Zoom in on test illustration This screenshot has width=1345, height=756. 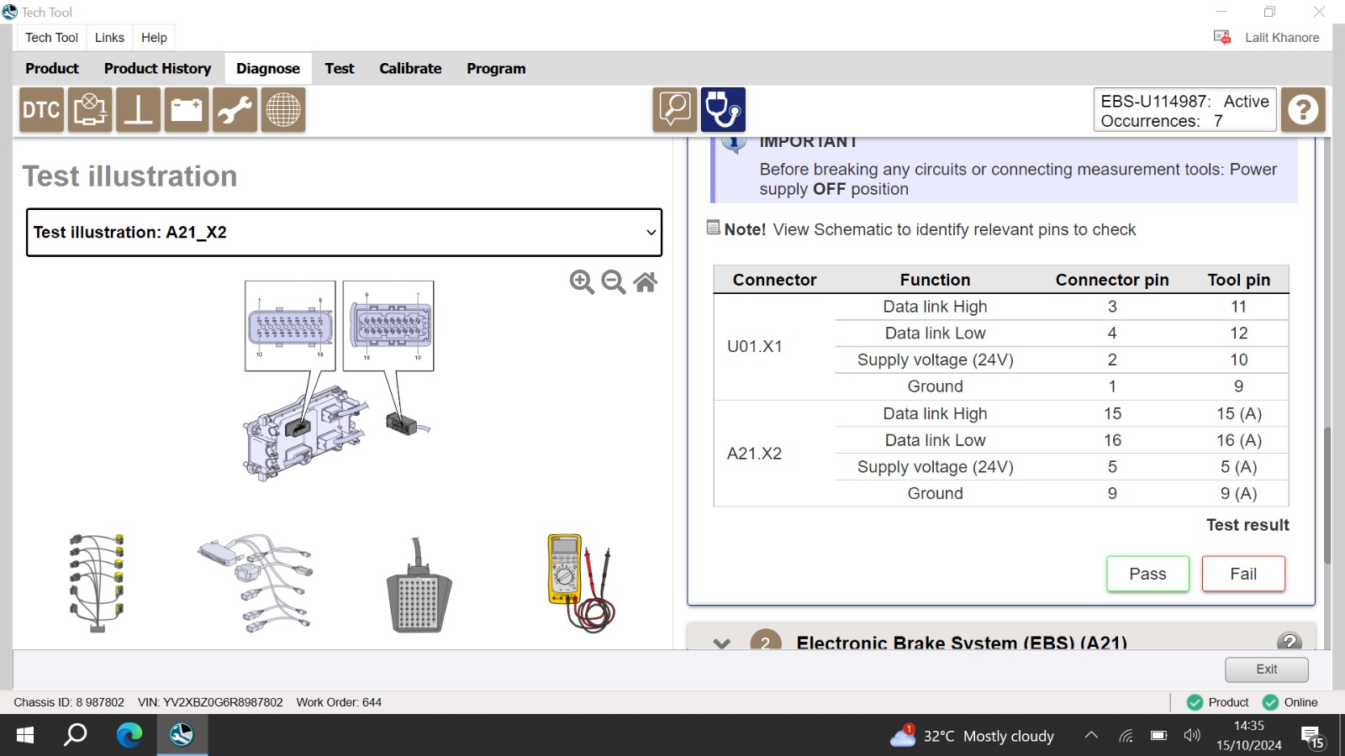click(582, 282)
